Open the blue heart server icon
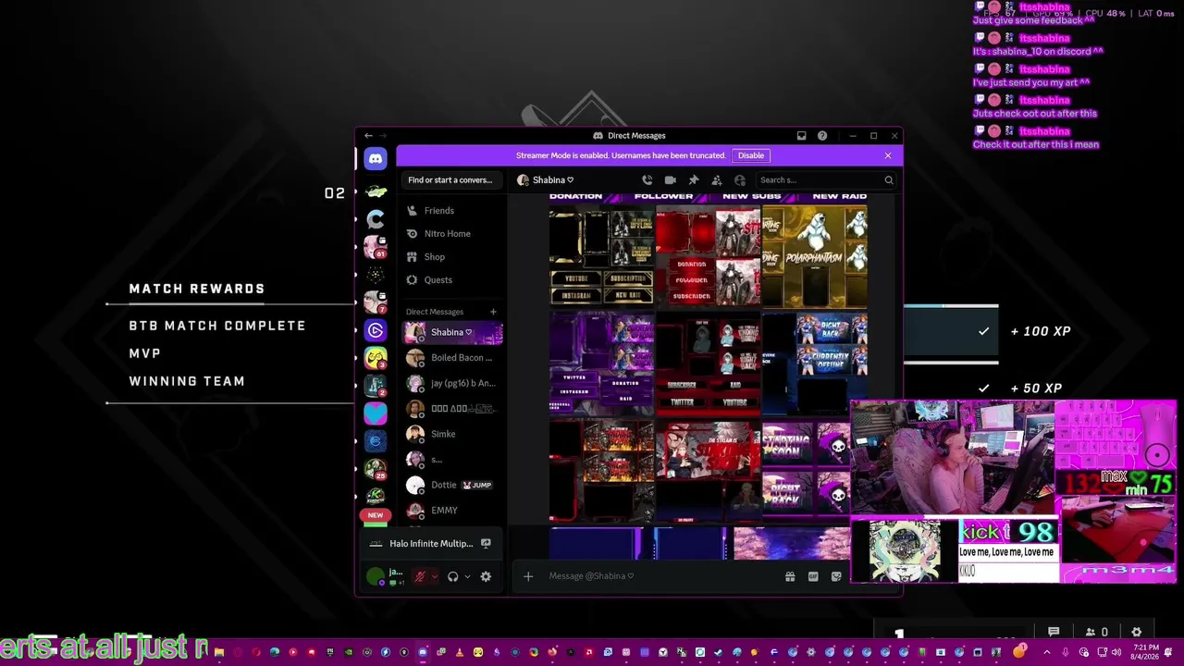Viewport: 1184px width, 666px height. [375, 413]
